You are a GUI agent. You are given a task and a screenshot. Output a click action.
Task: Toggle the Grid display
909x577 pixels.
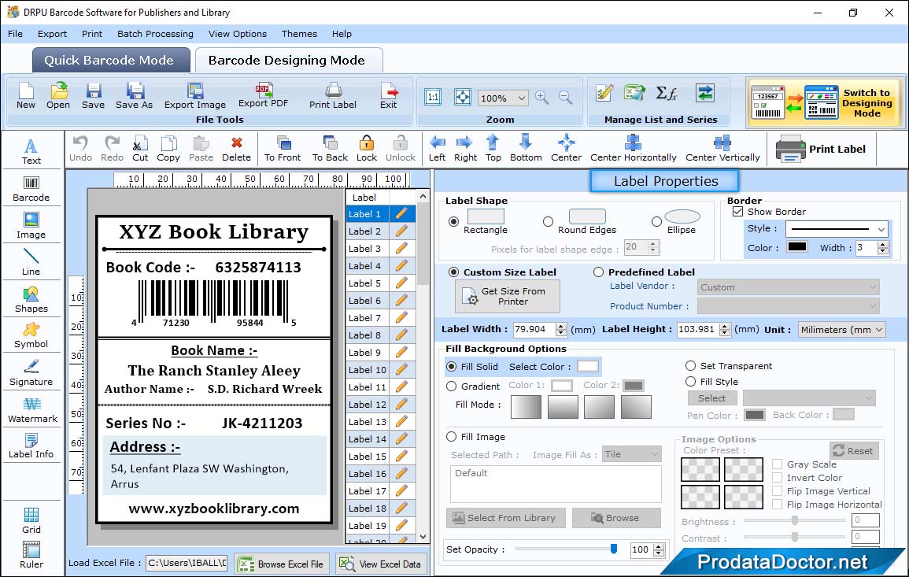pyautogui.click(x=31, y=520)
